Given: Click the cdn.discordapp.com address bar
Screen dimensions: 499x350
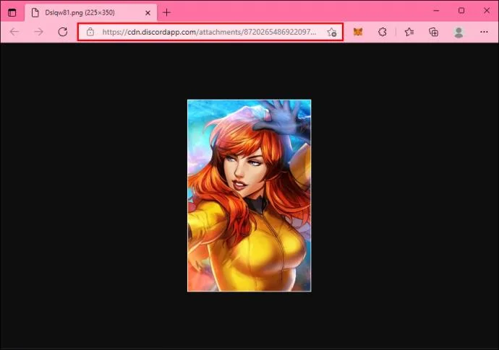Looking at the screenshot, I should tap(210, 32).
